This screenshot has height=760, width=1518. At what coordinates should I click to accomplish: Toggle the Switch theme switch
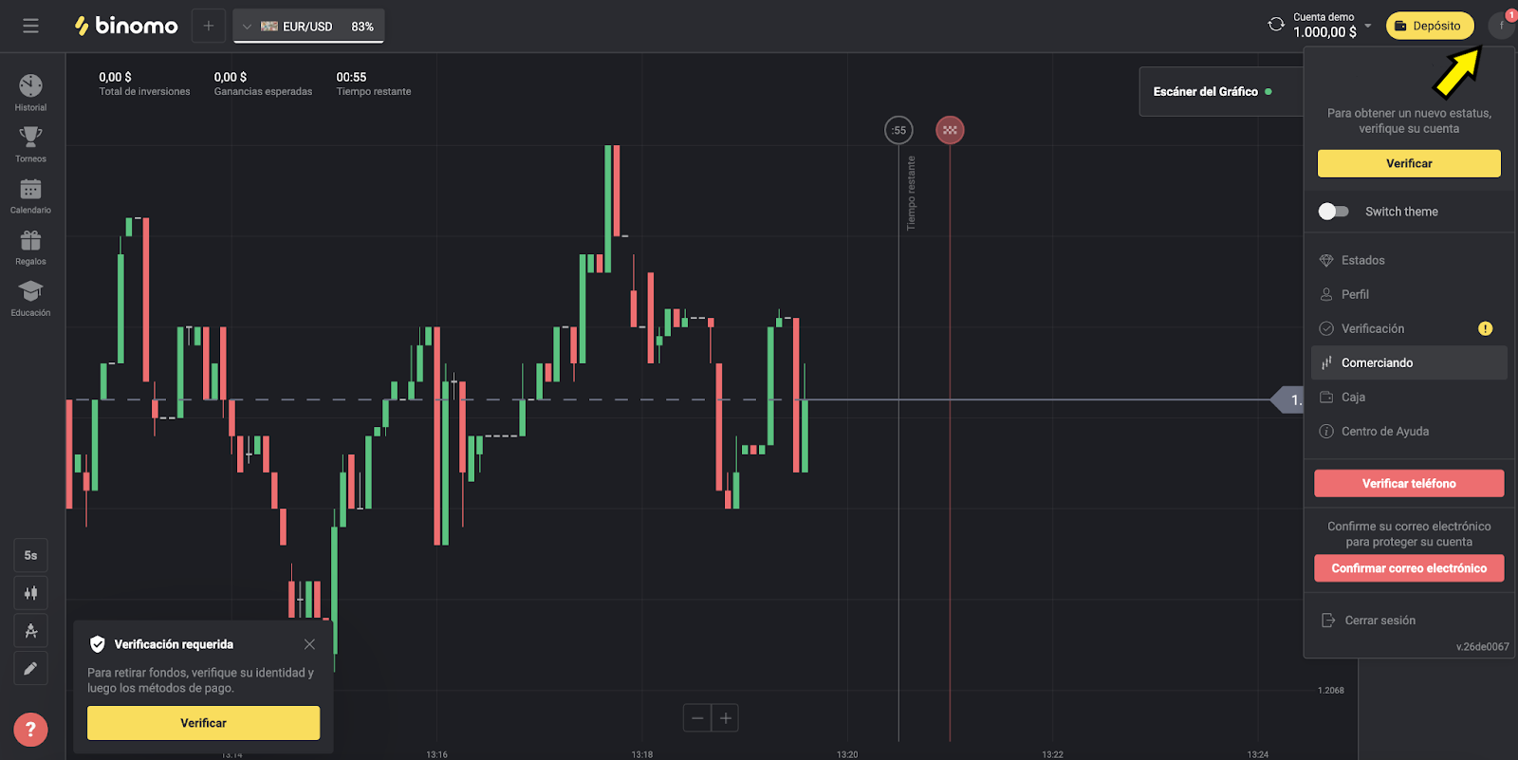(1333, 212)
